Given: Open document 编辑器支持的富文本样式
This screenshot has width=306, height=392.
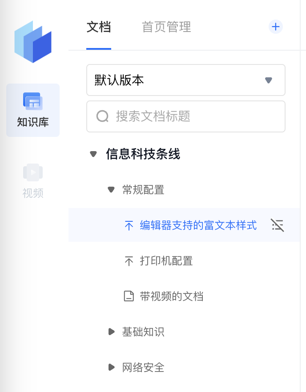Looking at the screenshot, I should (198, 226).
